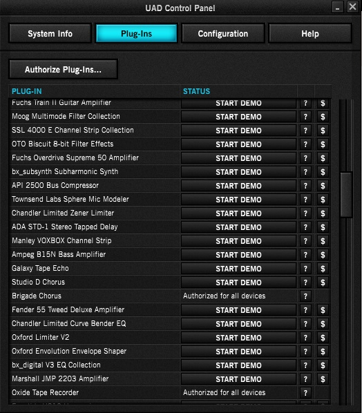This screenshot has width=362, height=413.
Task: Open help for Moog Multimode Filter Collection
Action: [x=305, y=117]
